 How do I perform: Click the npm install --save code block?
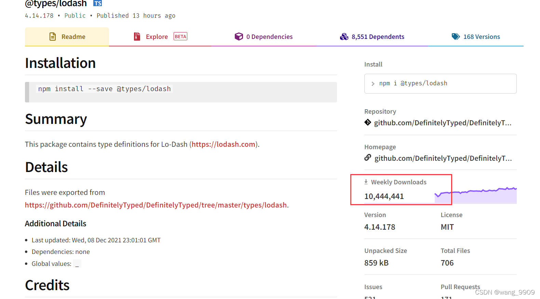tap(181, 92)
